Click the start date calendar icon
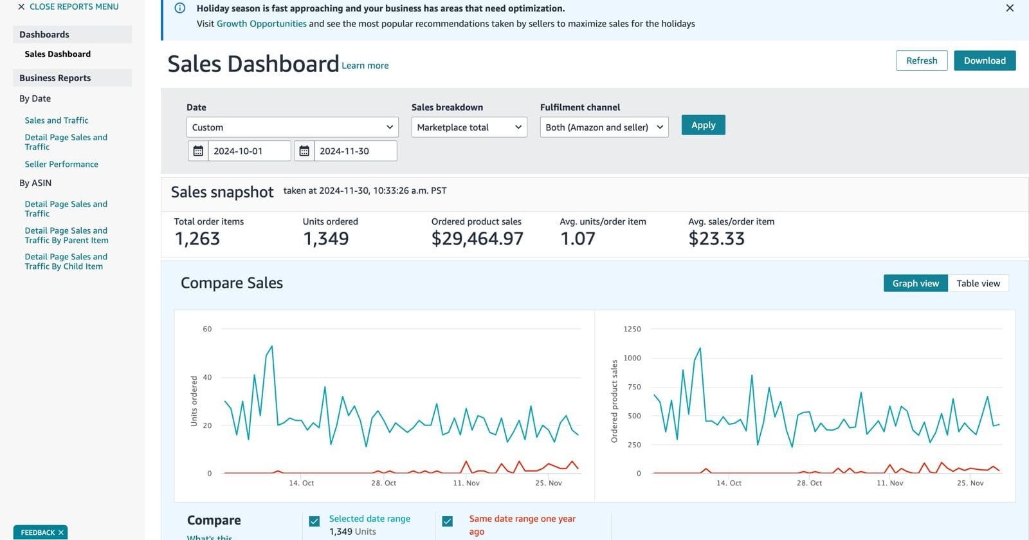This screenshot has width=1029, height=540. coord(198,151)
